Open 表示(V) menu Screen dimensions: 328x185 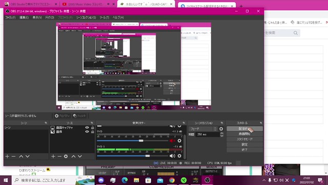pyautogui.click(x=37, y=17)
